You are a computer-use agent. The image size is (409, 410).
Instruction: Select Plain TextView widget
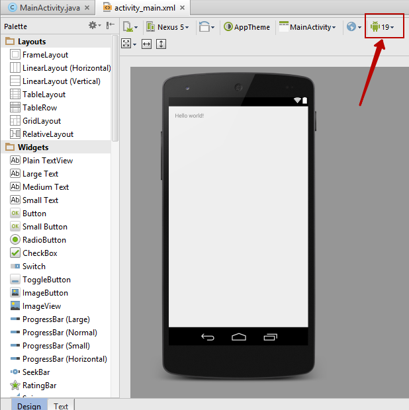tap(56, 161)
